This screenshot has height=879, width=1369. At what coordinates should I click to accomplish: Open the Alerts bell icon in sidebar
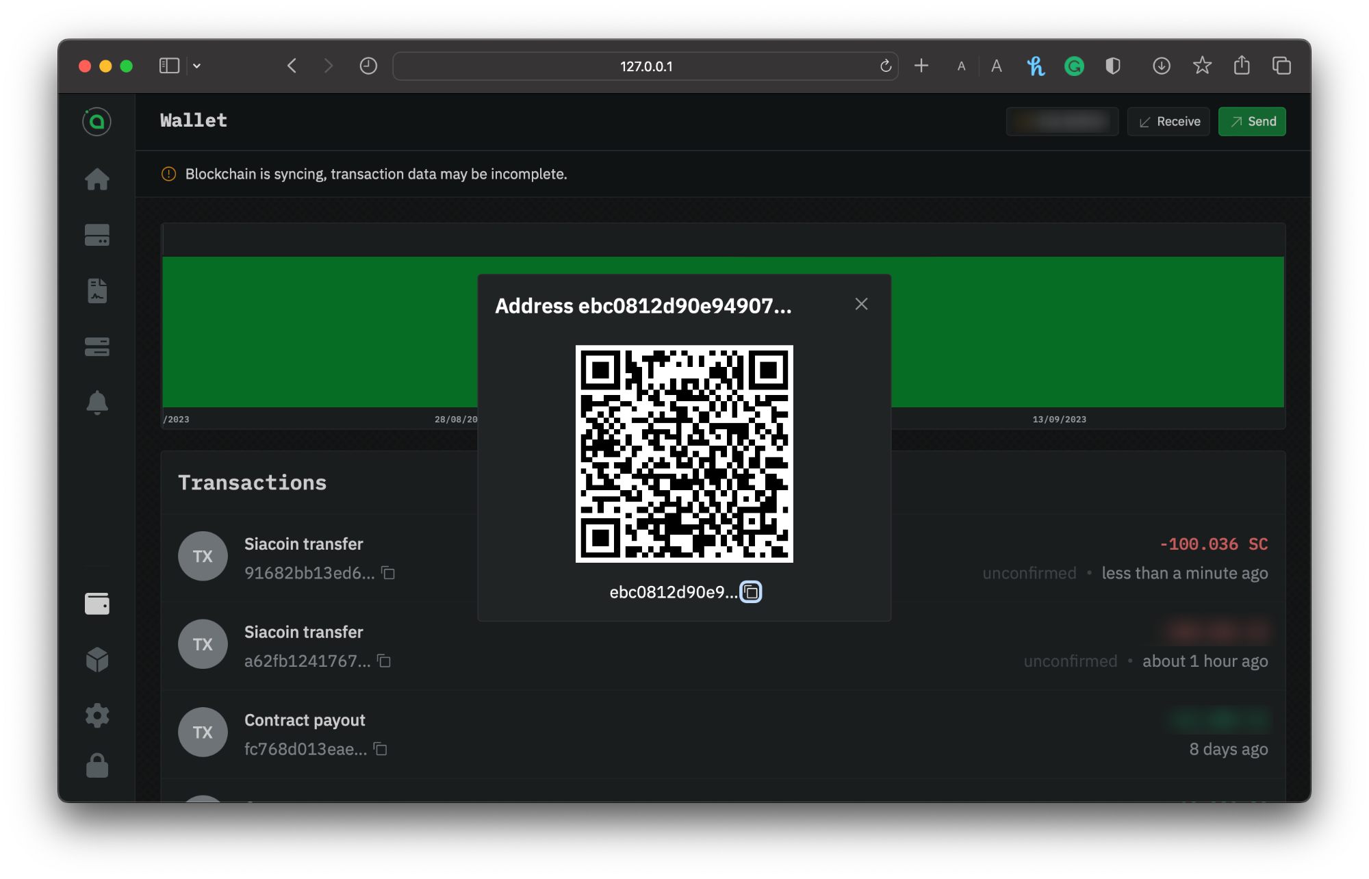click(x=97, y=403)
